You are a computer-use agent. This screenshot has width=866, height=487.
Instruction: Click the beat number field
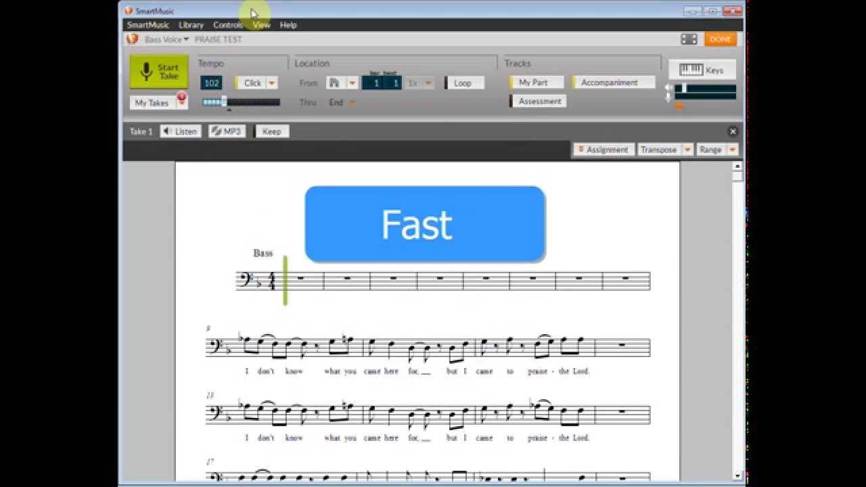click(x=393, y=83)
